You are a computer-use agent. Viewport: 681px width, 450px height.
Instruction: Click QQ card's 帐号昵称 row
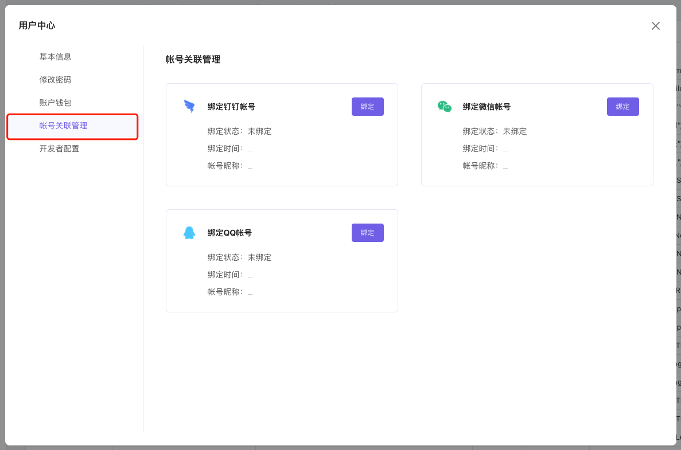coord(230,292)
